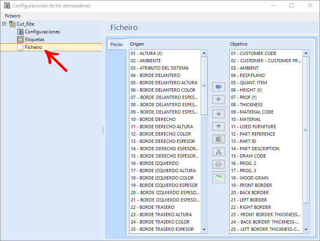Switch to the Piezas tab
Screen dimensions: 320x241
point(116,44)
